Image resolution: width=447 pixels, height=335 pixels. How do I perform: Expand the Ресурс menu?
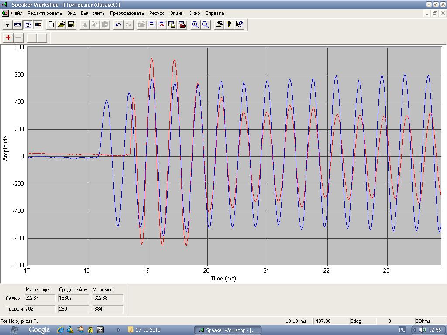157,13
